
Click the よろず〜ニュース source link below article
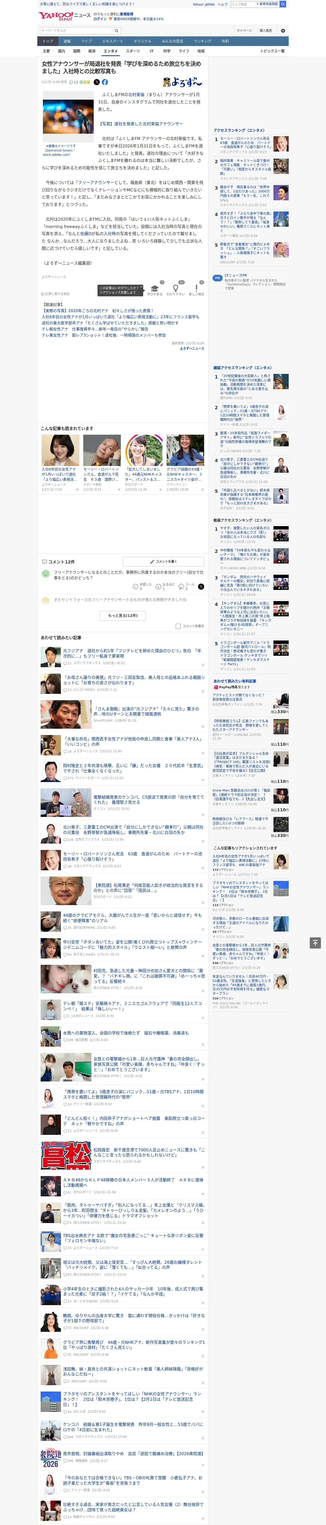(x=192, y=348)
